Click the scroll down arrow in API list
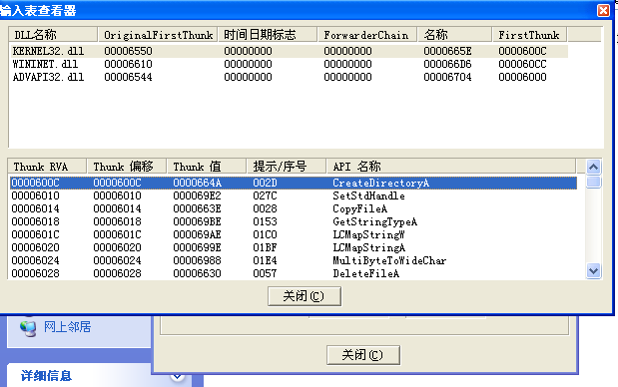The image size is (618, 387). pyautogui.click(x=594, y=271)
